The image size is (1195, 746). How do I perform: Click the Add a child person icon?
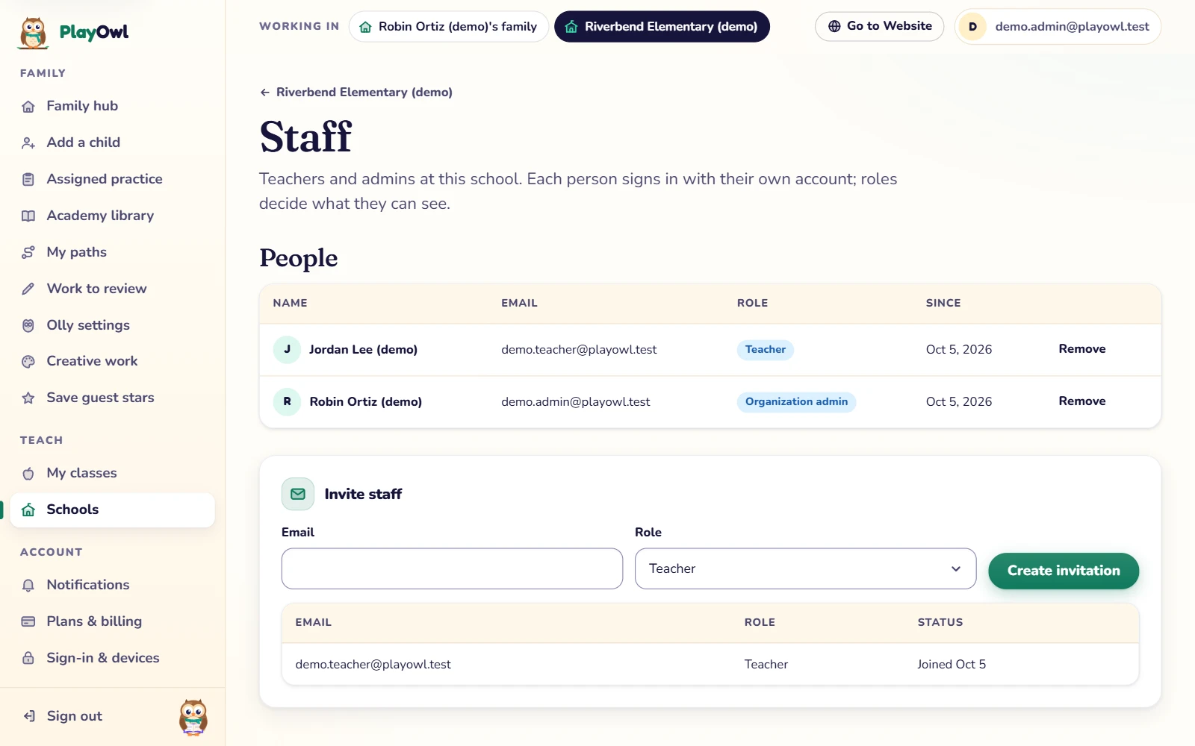click(28, 143)
